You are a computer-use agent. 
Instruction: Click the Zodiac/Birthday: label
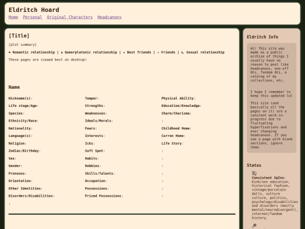[24, 151]
